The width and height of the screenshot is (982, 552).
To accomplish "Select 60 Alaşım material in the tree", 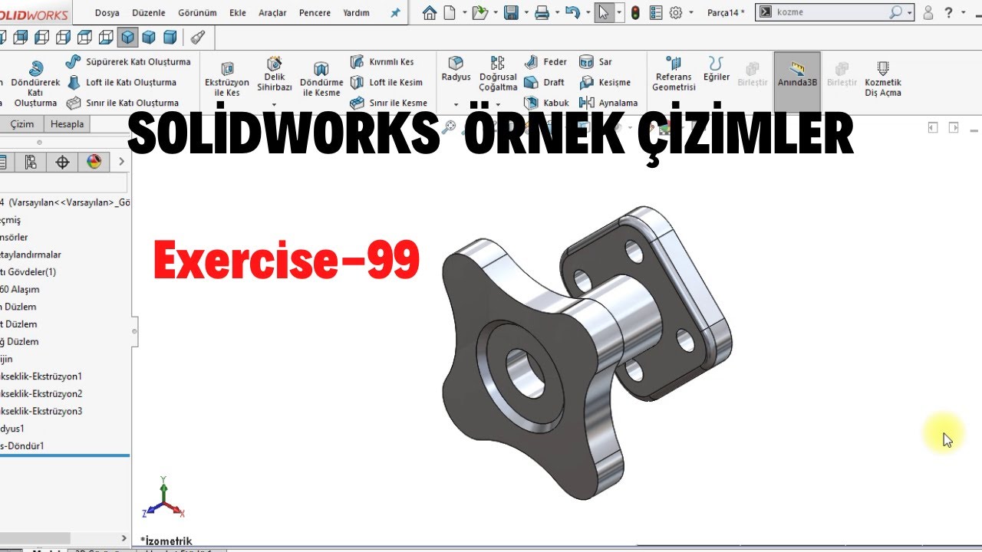I will pos(21,289).
